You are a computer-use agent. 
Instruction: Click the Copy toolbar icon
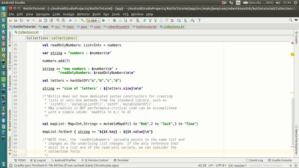pos(46,21)
